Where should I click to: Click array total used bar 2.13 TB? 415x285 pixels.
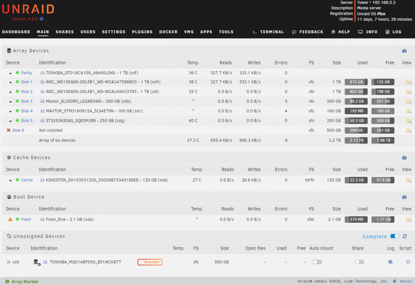tap(356, 140)
